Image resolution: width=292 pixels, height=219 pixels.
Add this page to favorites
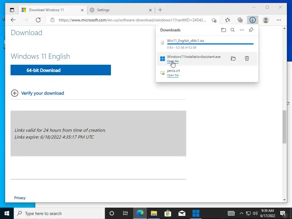coord(214,20)
